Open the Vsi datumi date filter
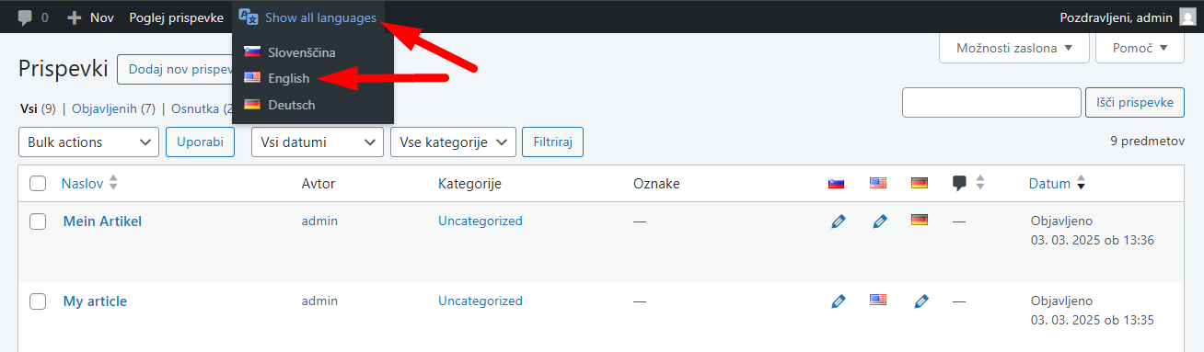This screenshot has height=352, width=1204. pyautogui.click(x=318, y=142)
